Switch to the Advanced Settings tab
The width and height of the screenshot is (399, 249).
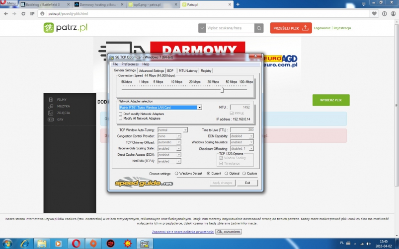[152, 71]
